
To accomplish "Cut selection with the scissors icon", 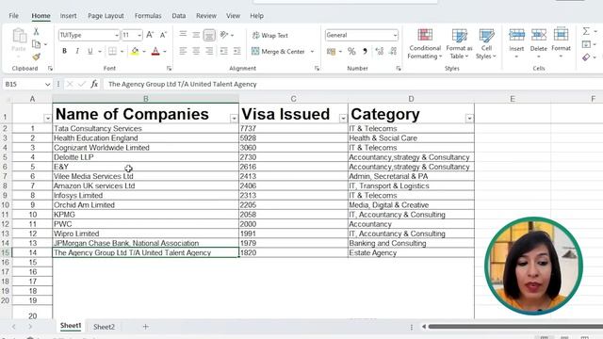I will coord(36,31).
